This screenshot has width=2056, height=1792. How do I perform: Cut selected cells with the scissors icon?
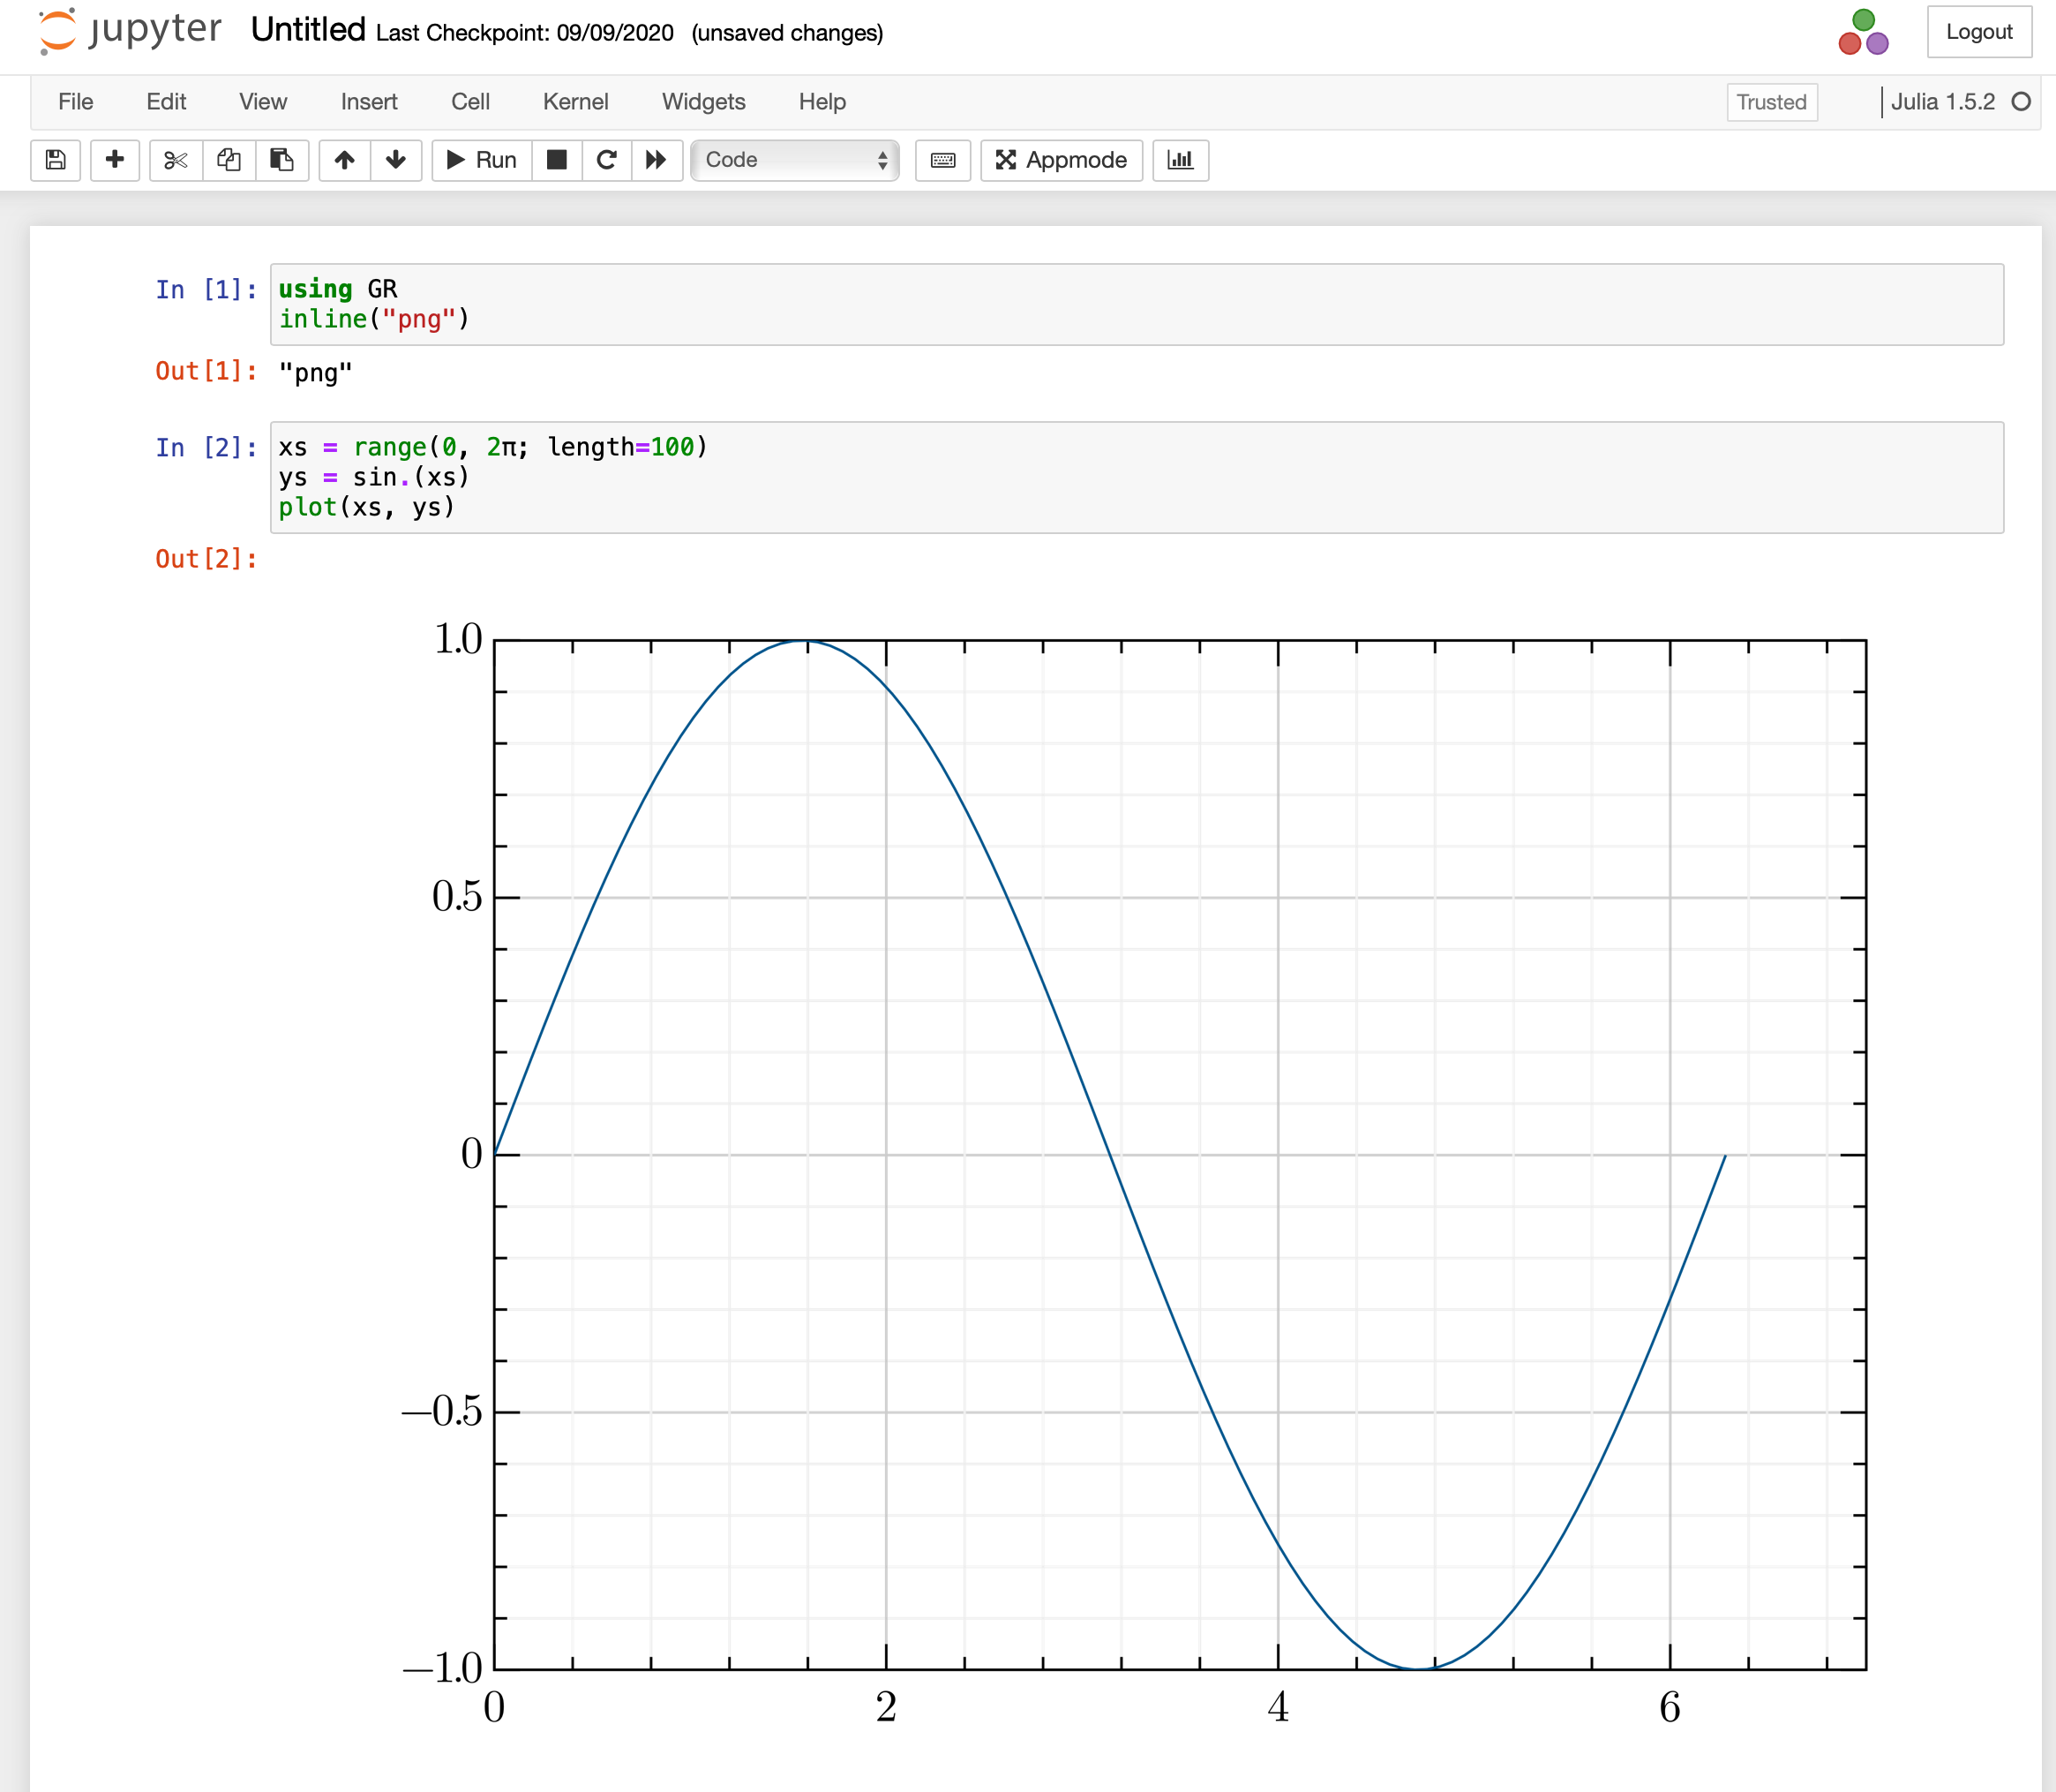click(x=176, y=160)
